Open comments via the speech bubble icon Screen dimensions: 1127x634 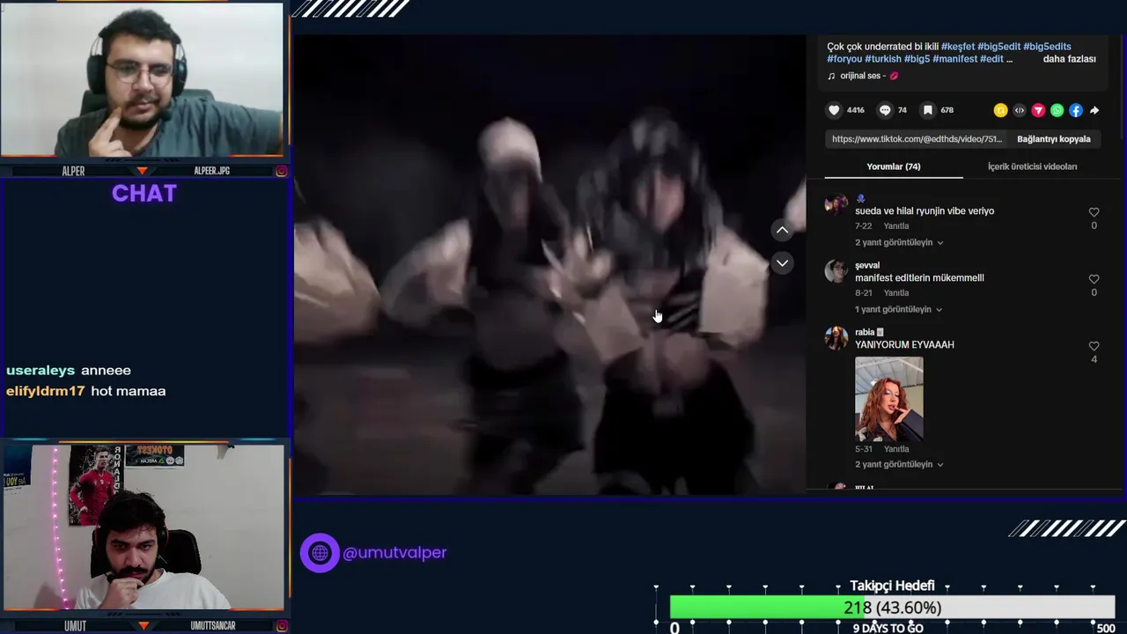click(885, 110)
